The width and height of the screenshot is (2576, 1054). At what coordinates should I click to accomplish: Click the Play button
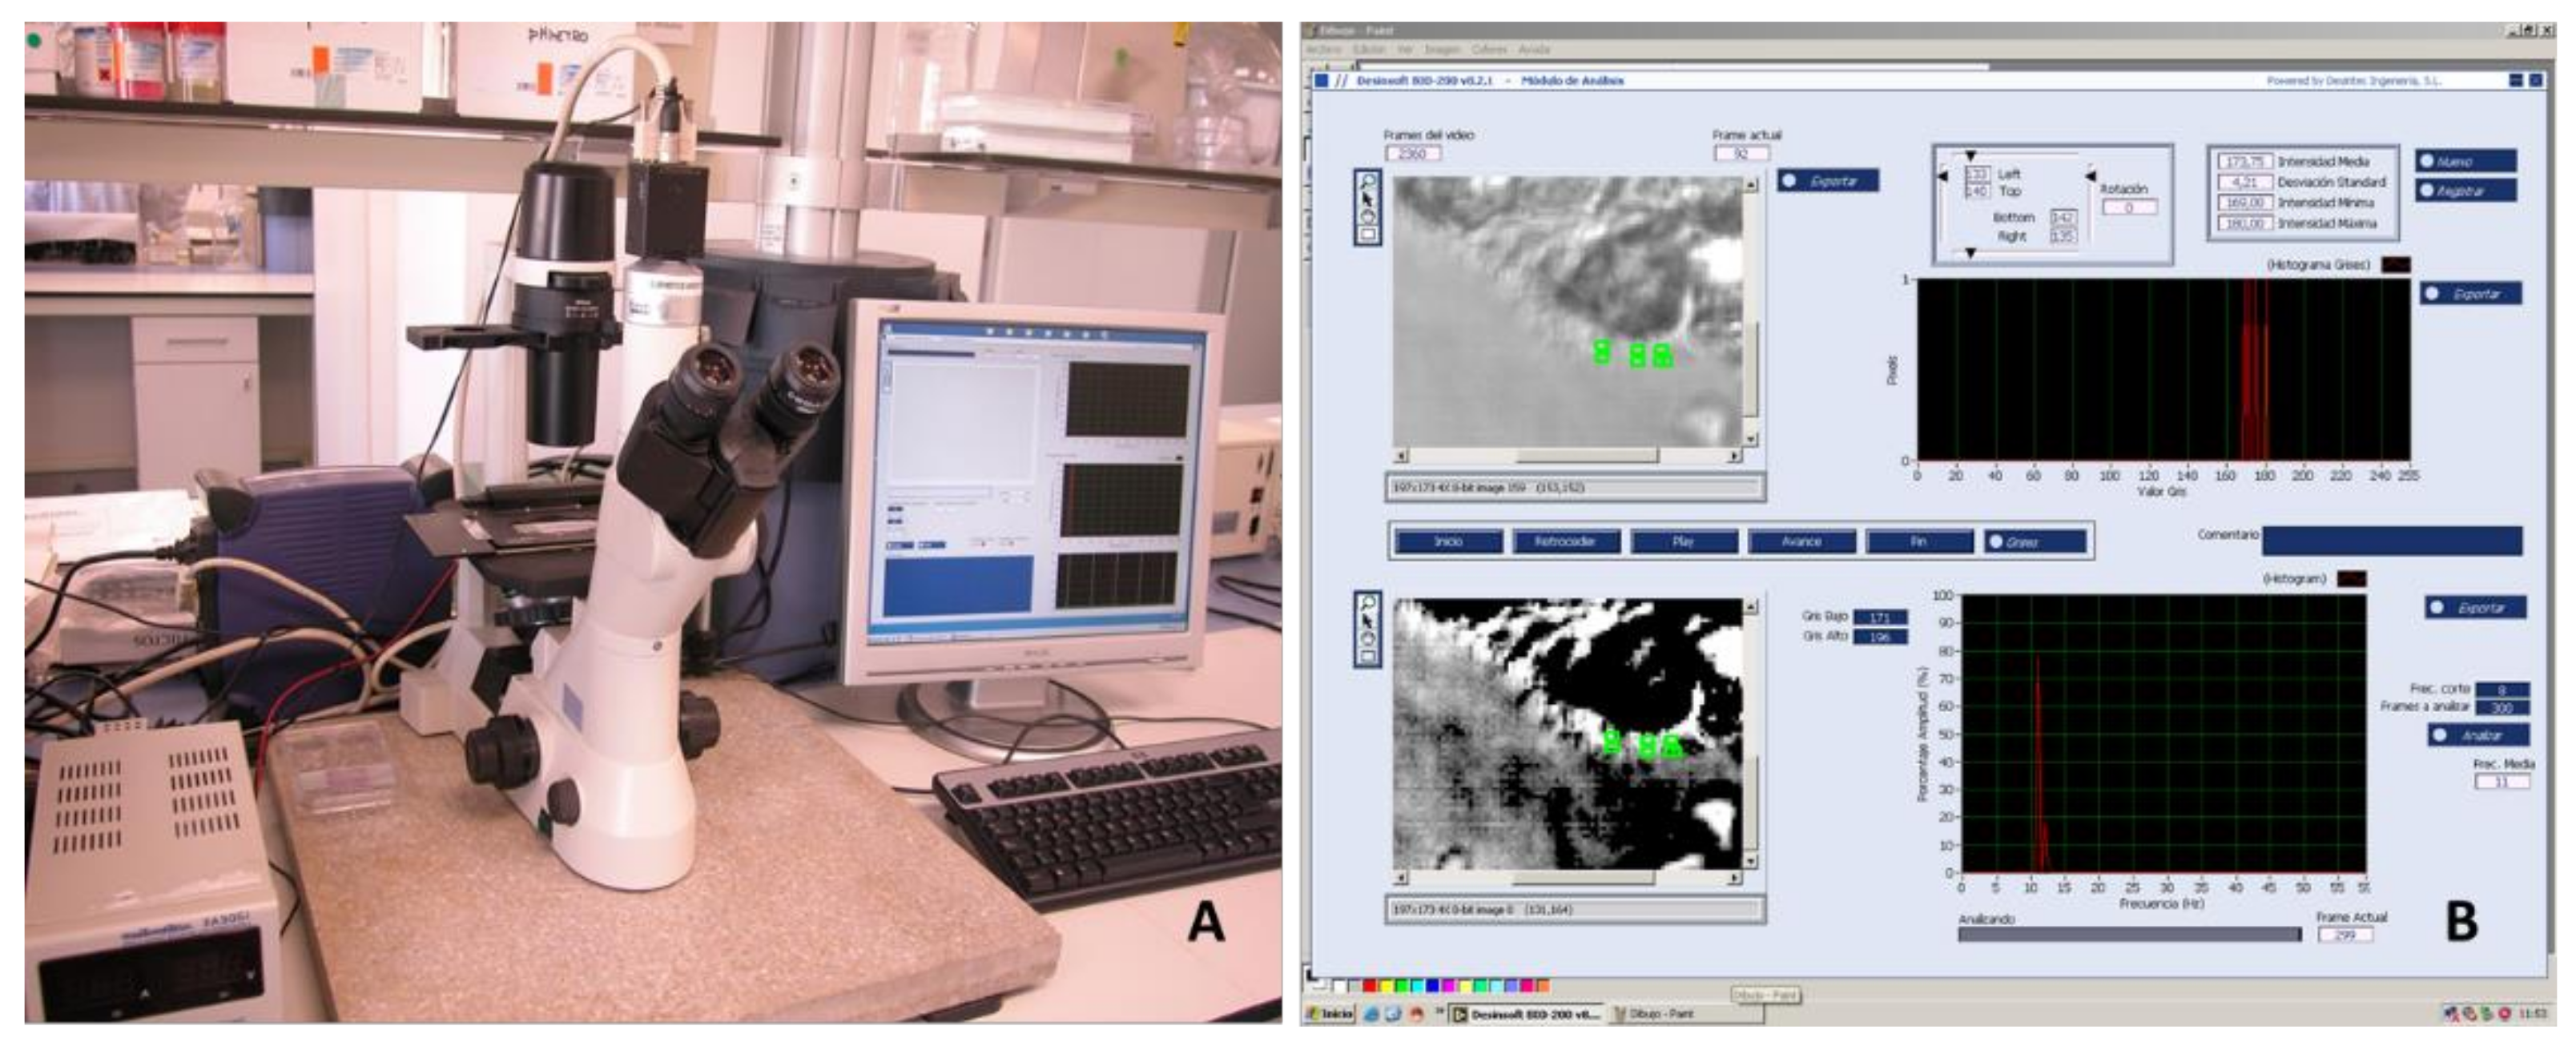(1684, 541)
